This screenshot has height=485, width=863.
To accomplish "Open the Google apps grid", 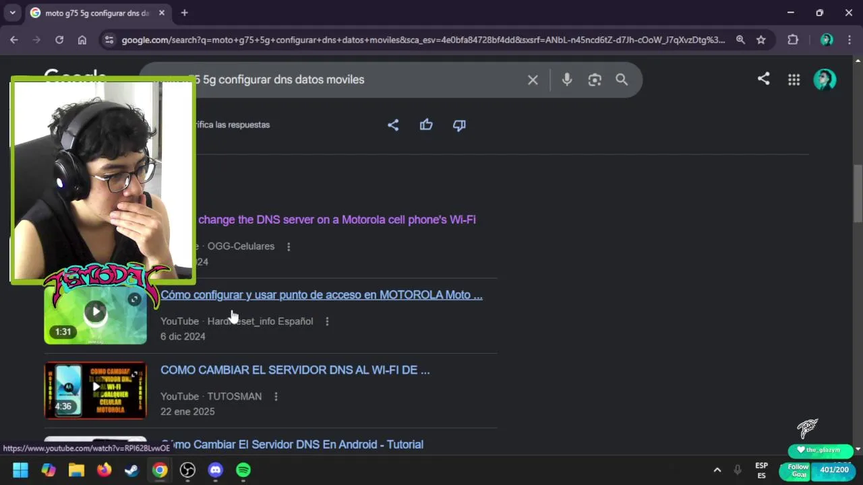I will (x=794, y=79).
